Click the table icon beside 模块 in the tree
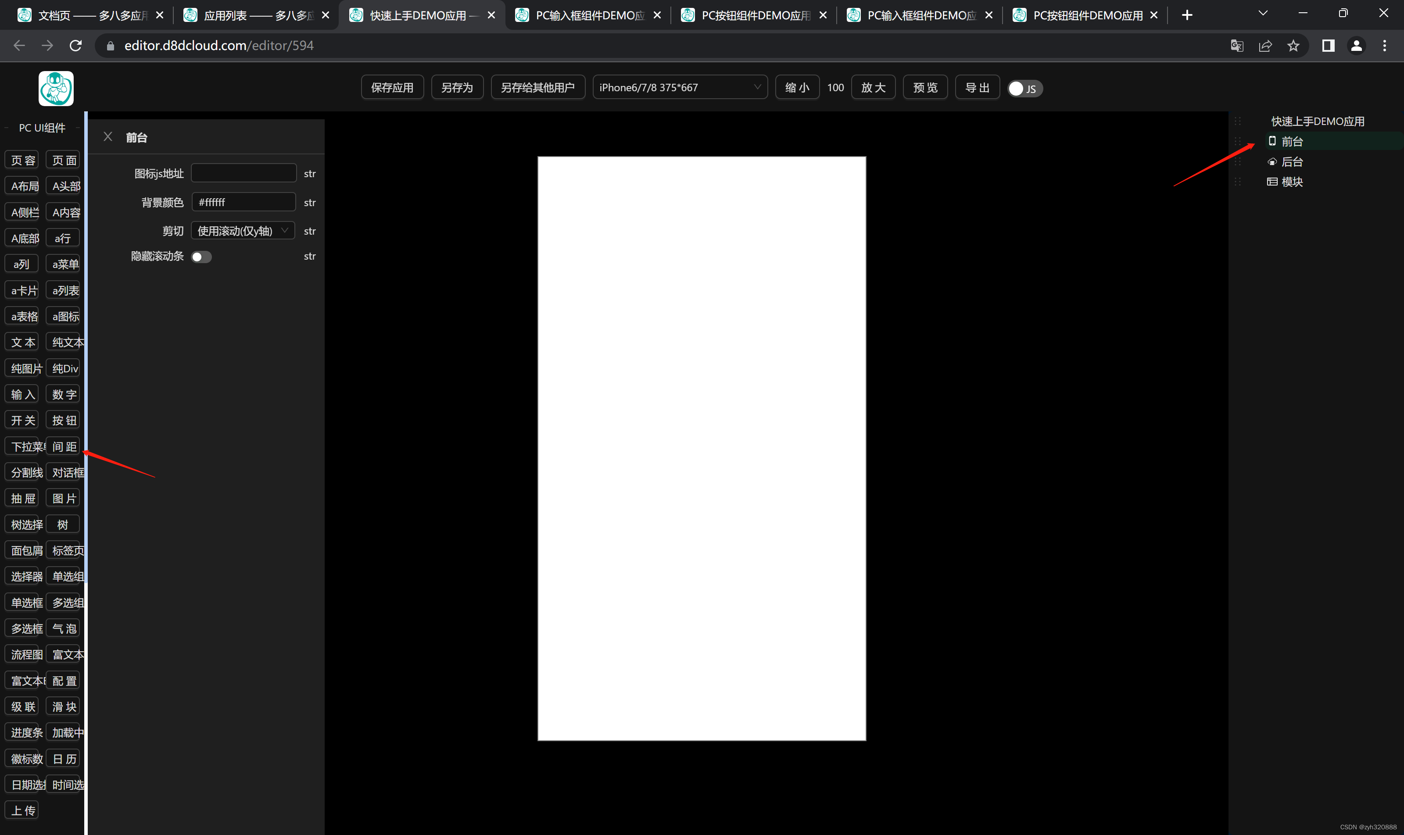The width and height of the screenshot is (1404, 835). pyautogui.click(x=1272, y=182)
